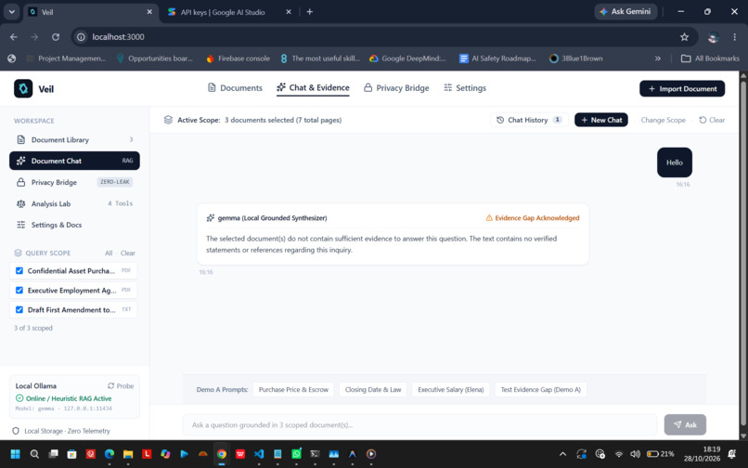This screenshot has width=748, height=468.
Task: Open All Bookmarks folder
Action: (710, 58)
